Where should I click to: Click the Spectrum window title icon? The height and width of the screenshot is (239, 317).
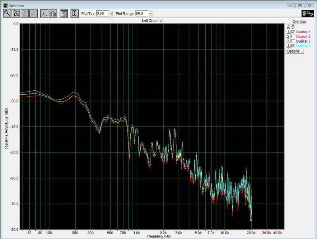(6, 6)
